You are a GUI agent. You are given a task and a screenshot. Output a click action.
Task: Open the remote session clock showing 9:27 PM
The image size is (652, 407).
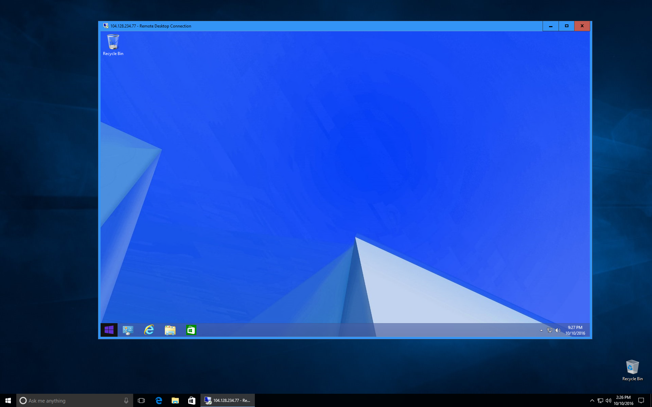pos(575,330)
